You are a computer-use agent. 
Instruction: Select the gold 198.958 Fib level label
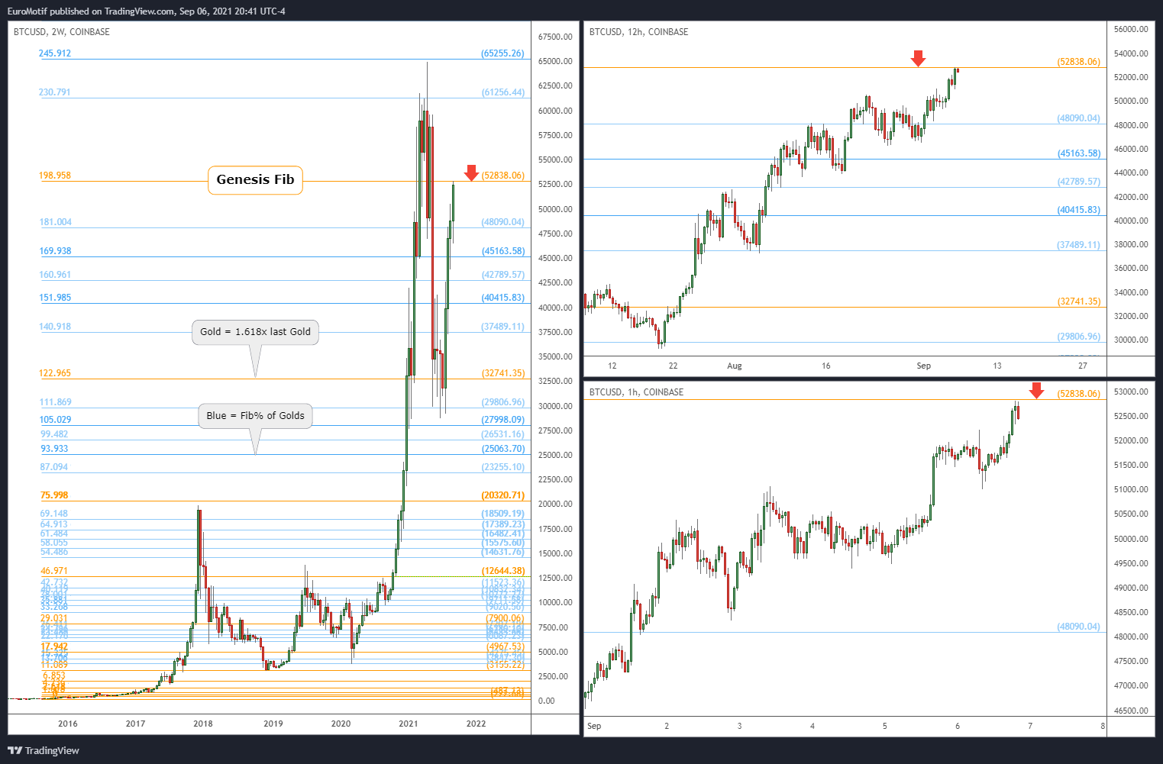pos(55,176)
